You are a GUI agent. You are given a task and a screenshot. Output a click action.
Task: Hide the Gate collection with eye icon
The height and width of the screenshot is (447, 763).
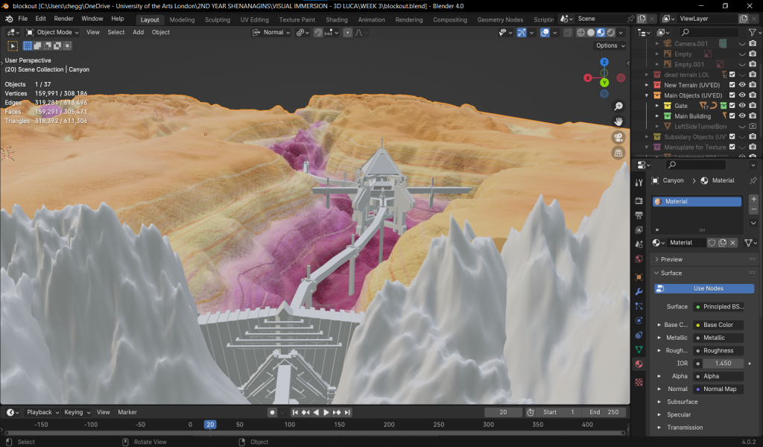(742, 106)
